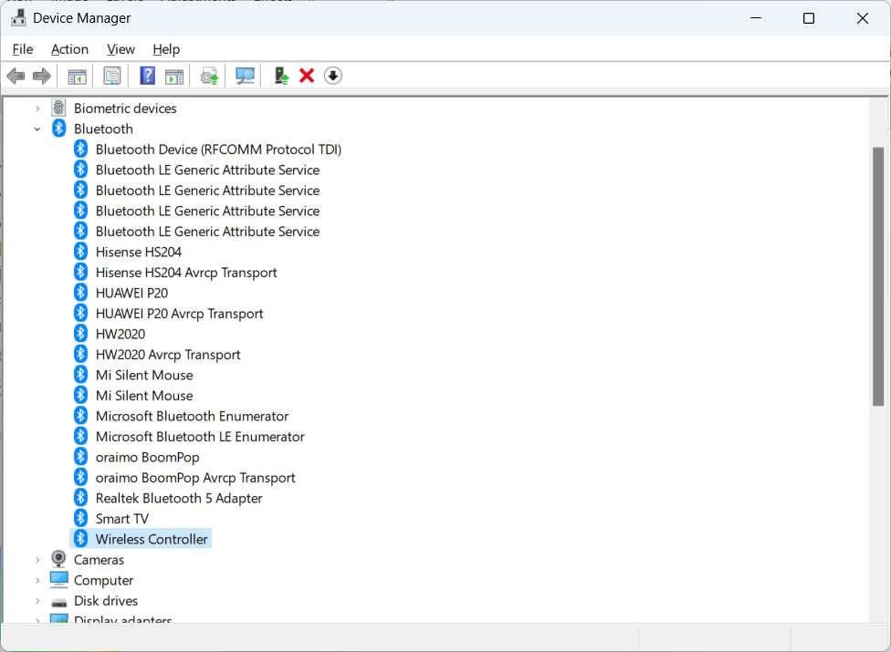891x652 pixels.
Task: Click the Device Manager window icon
Action: (x=19, y=17)
